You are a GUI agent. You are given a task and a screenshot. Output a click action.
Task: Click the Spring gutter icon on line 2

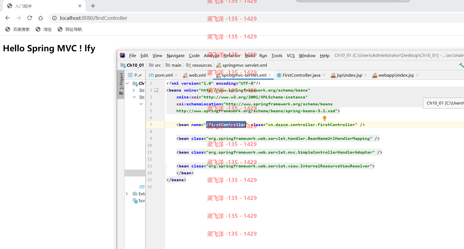157,90
